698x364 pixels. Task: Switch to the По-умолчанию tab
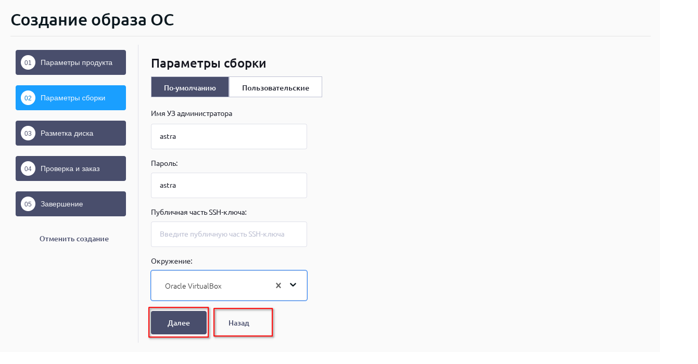click(190, 87)
